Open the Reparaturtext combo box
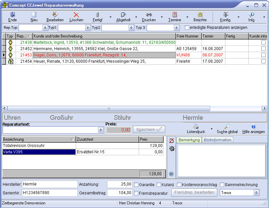The height and width of the screenshot is (208, 269). tap(101, 130)
